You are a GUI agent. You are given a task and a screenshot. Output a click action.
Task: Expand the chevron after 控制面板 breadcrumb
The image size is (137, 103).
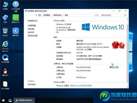pos(52,15)
